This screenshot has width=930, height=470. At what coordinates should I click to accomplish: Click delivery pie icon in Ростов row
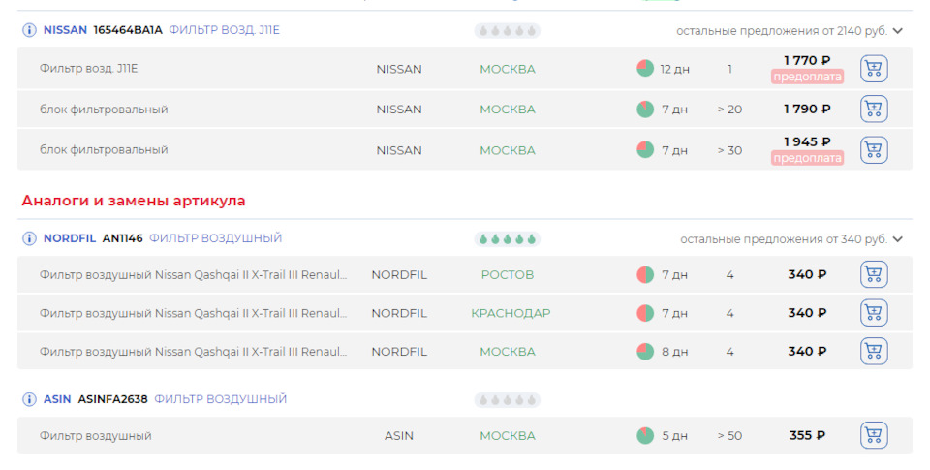(645, 275)
